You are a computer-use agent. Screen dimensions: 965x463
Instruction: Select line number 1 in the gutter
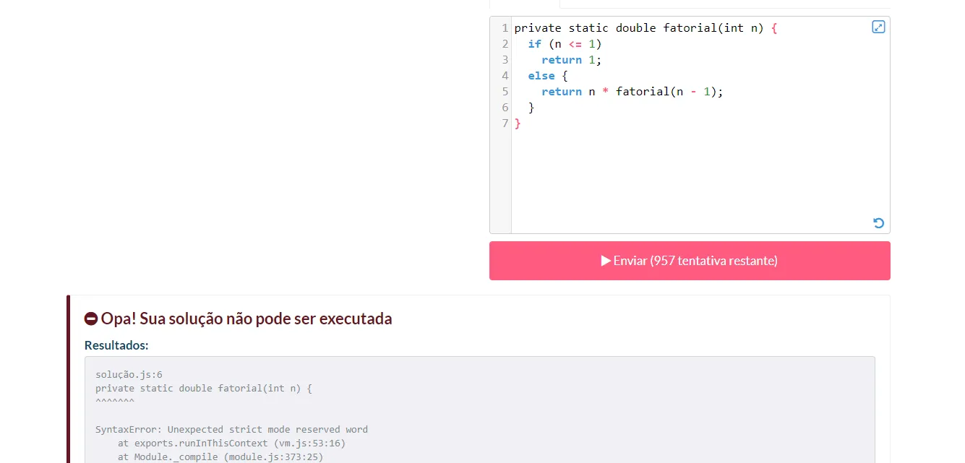(x=505, y=28)
